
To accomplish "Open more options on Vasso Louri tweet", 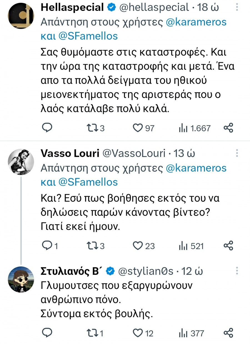I will tap(237, 153).
